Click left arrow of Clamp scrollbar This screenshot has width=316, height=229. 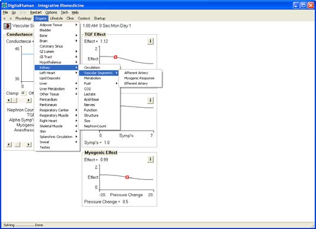click(x=9, y=100)
